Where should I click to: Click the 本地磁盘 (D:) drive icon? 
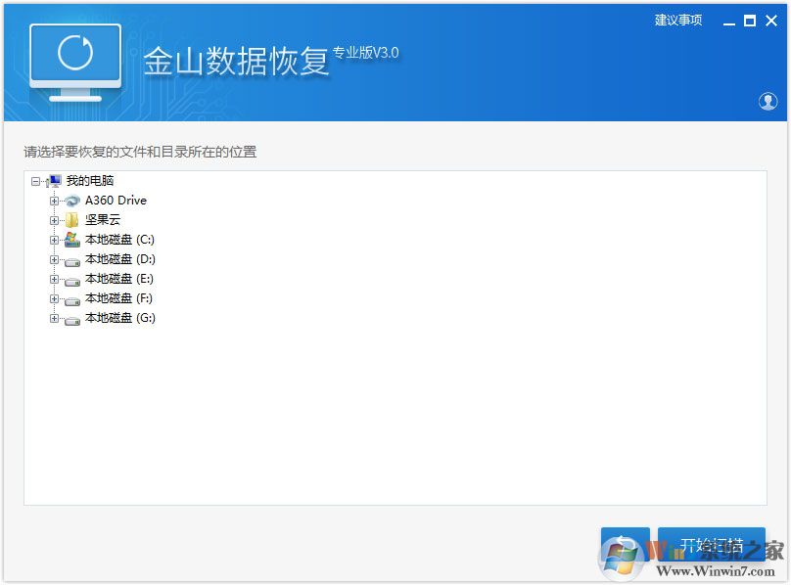pyautogui.click(x=70, y=258)
